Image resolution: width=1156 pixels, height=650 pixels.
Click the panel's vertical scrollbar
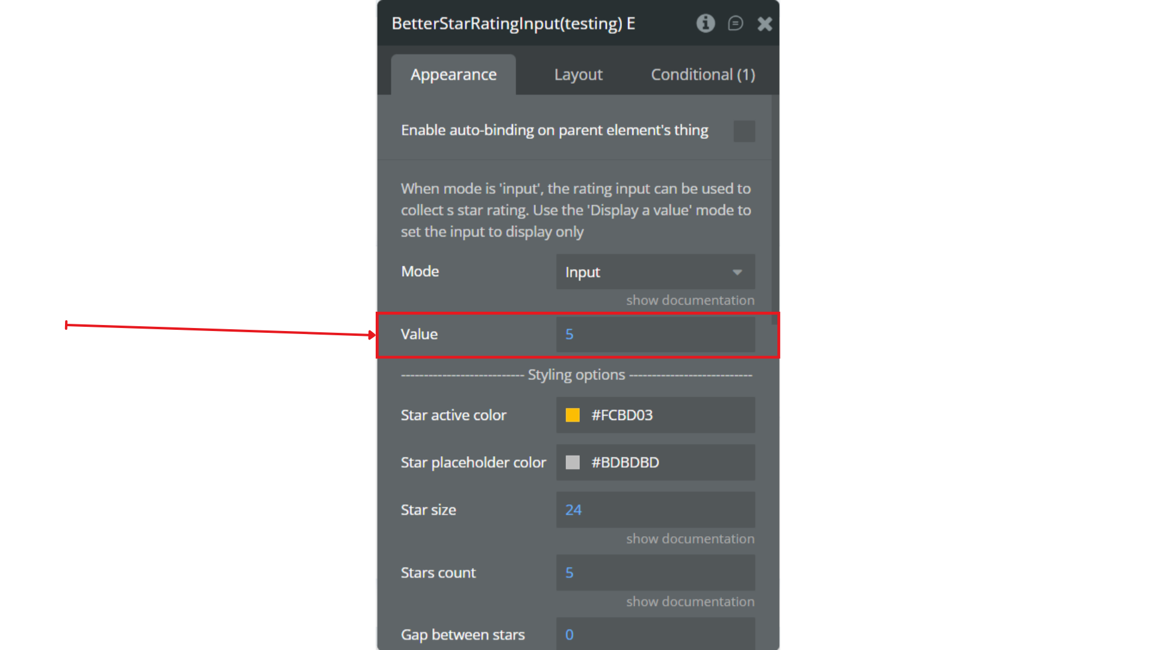(x=774, y=211)
